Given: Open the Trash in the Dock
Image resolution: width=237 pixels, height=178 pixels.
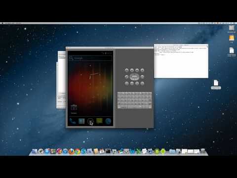Looking at the screenshot, I should tap(203, 151).
